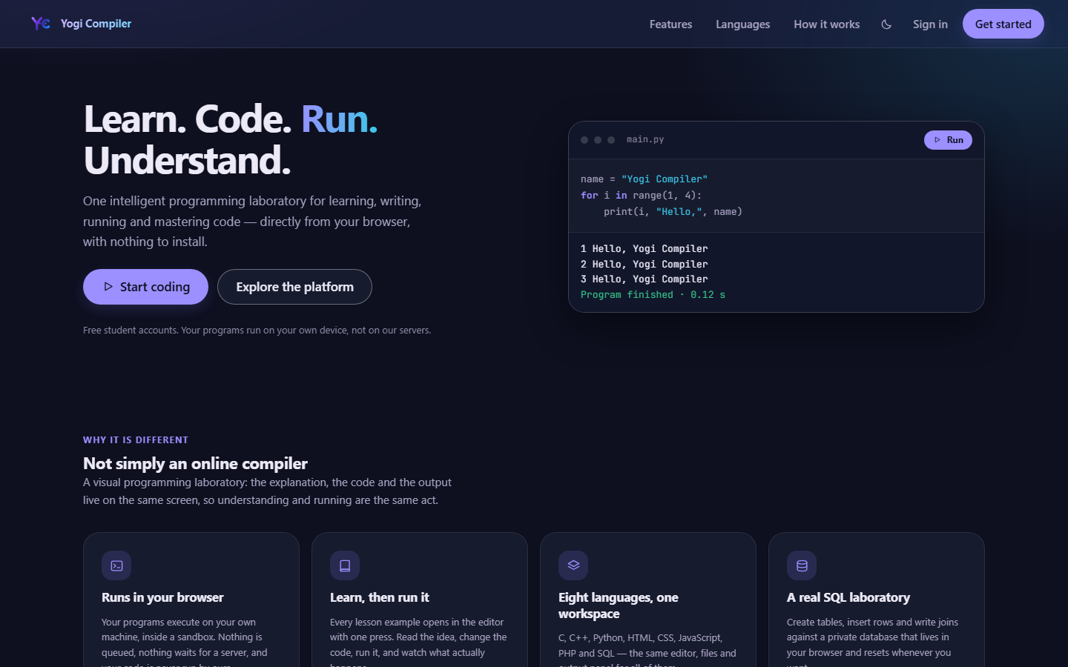
Task: Go to the Languages nav section
Action: tap(742, 24)
